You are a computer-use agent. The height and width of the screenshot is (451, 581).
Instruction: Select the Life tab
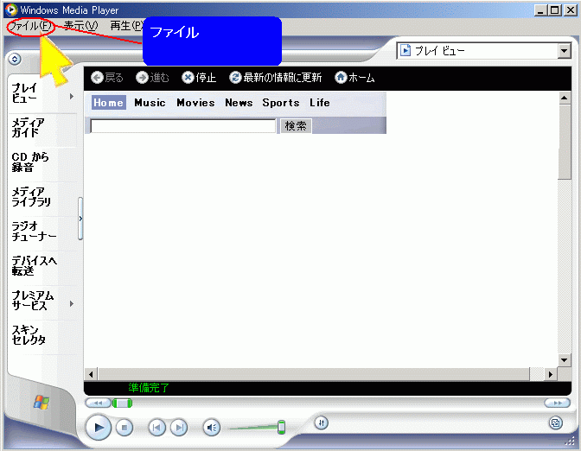[x=320, y=103]
